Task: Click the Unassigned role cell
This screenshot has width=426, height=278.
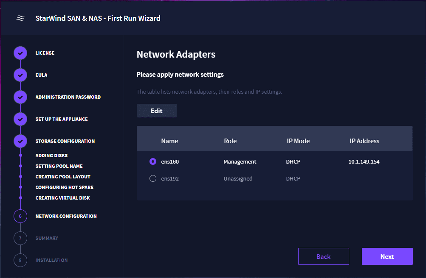Action: coord(238,178)
